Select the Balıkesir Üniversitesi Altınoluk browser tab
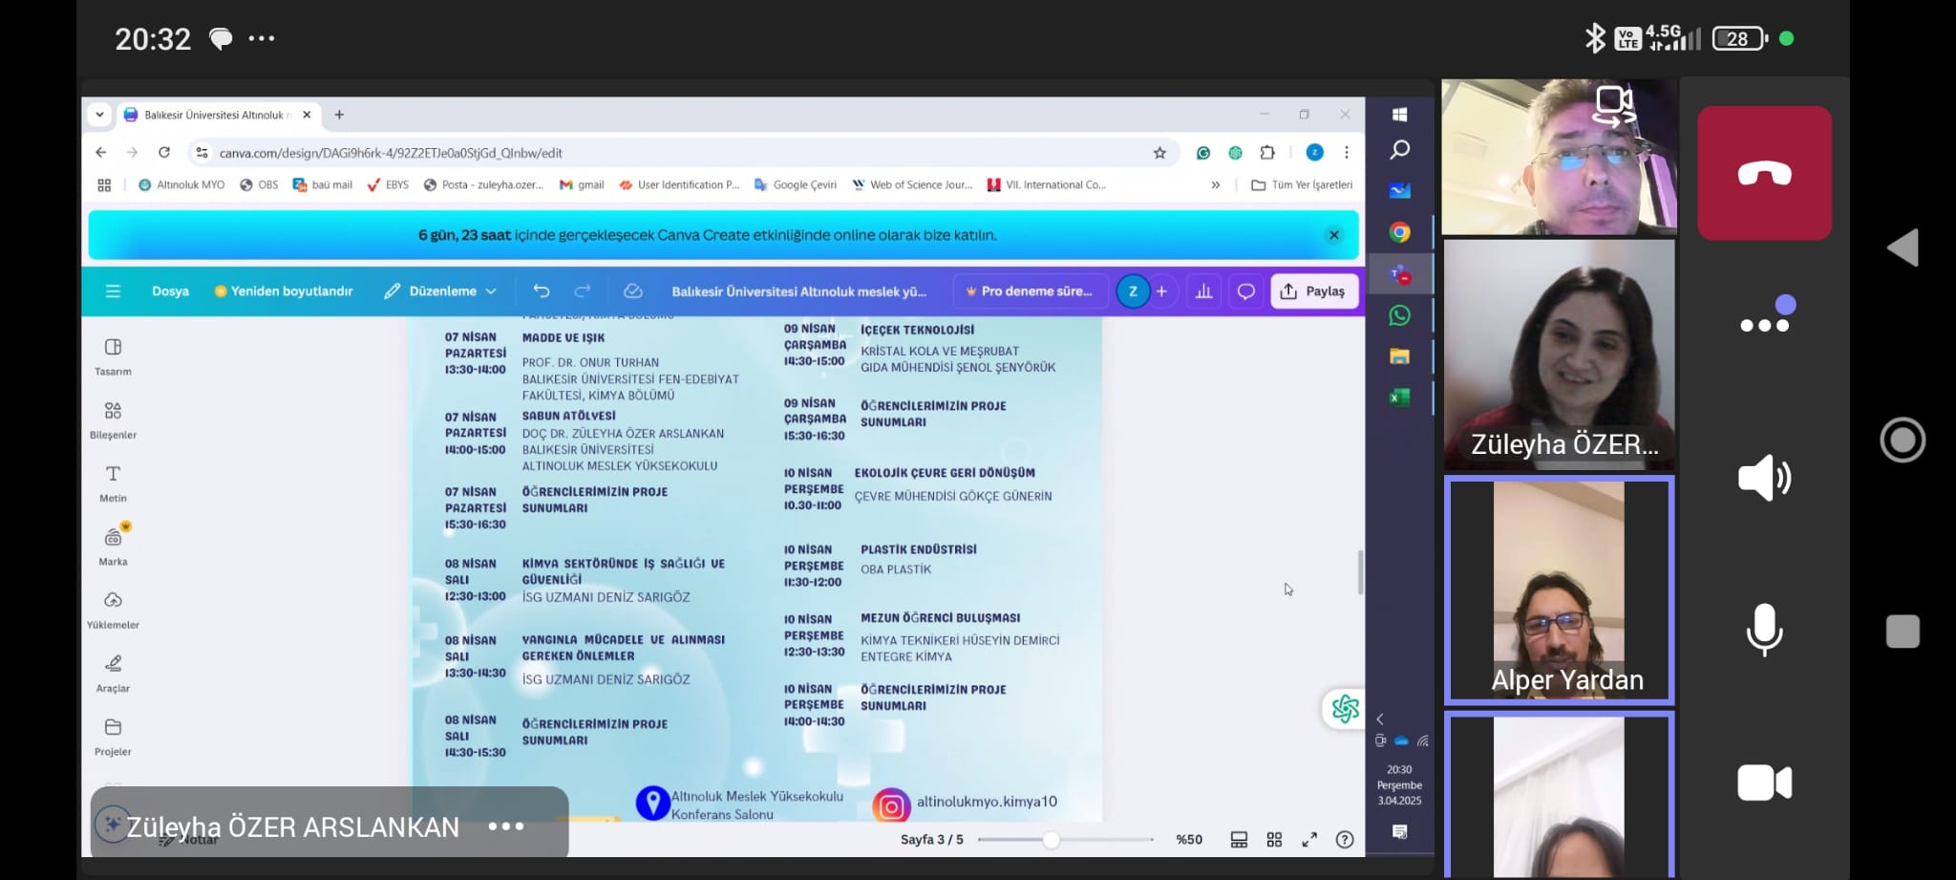Image resolution: width=1956 pixels, height=880 pixels. pos(218,115)
